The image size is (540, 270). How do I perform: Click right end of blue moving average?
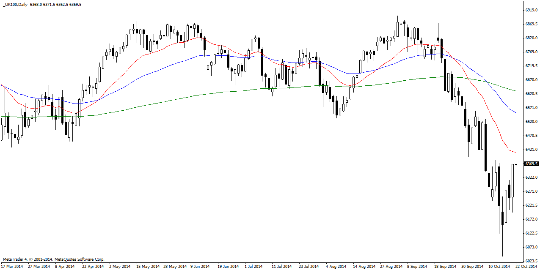coord(515,113)
